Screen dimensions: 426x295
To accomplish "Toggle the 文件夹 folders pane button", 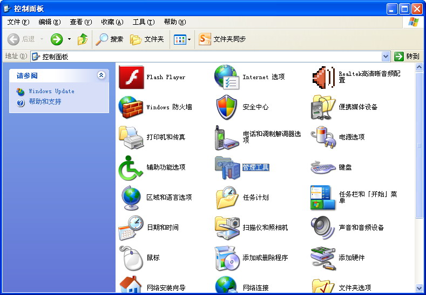I will (147, 39).
